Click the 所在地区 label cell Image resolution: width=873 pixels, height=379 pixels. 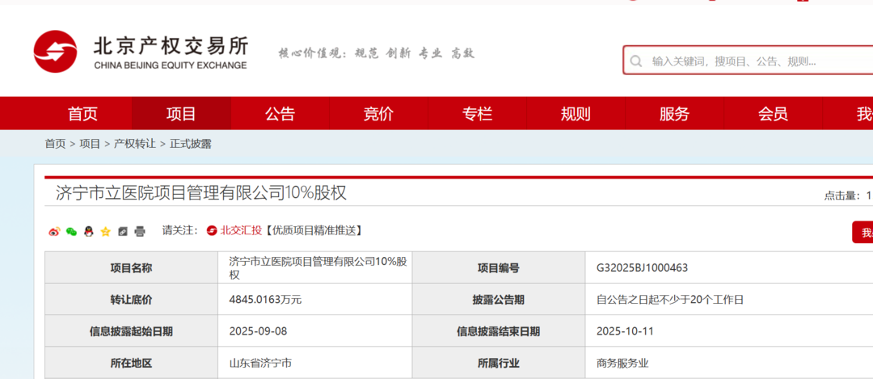(x=132, y=363)
